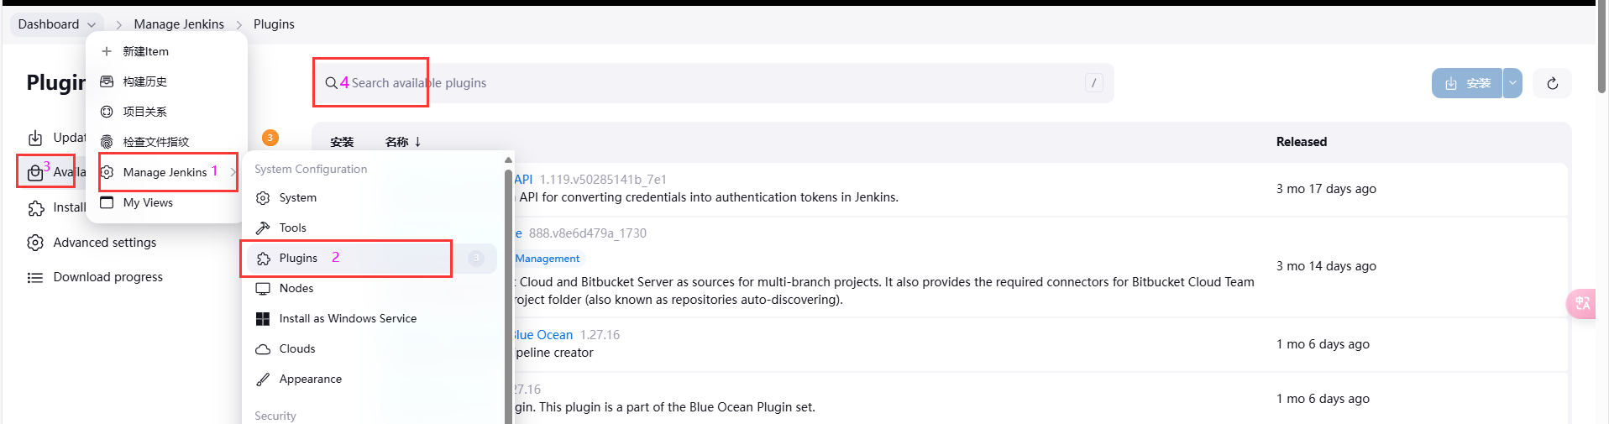Click the Tools hammer icon
Image resolution: width=1609 pixels, height=424 pixels.
(x=263, y=228)
